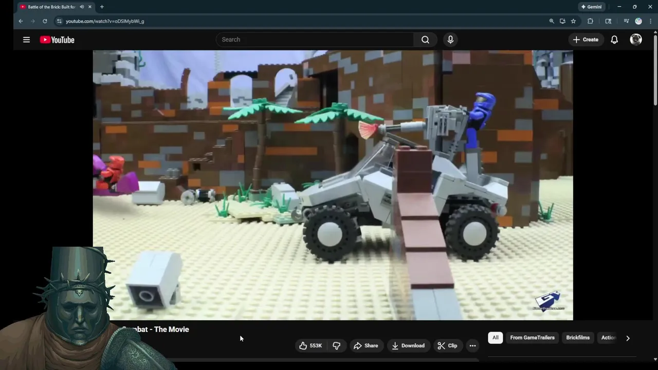Select the From GameTrailers chip
The image size is (658, 370).
(x=532, y=338)
